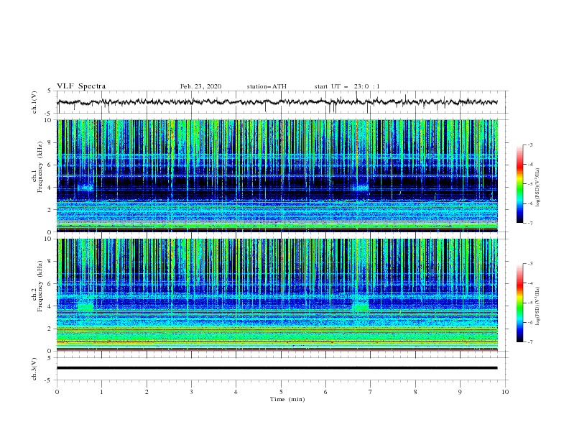The height and width of the screenshot is (440, 569).
Task: Click the "6" kHz tick on ch.2 spectrogram
Action: coord(50,284)
